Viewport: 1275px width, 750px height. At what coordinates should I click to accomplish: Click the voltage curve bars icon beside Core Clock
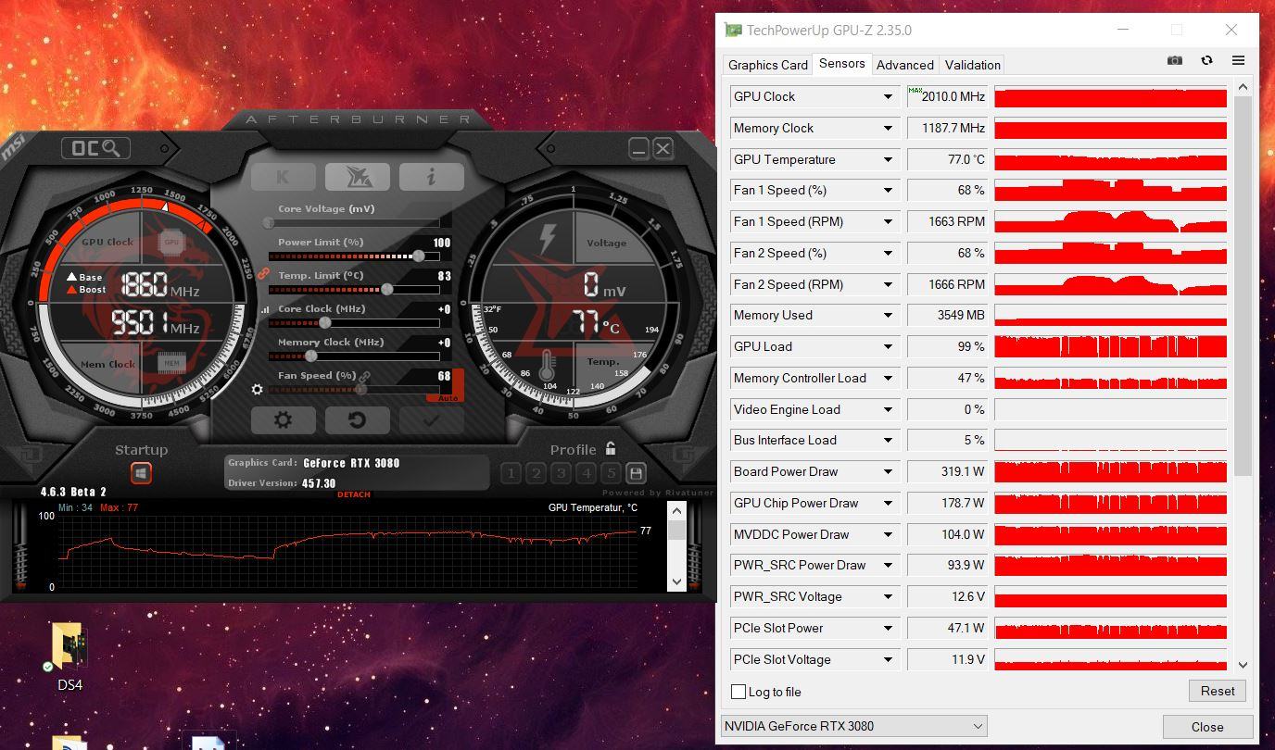[x=266, y=310]
